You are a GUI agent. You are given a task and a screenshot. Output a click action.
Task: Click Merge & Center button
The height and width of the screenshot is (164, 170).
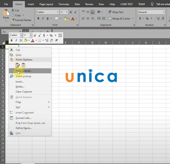[x=119, y=19]
